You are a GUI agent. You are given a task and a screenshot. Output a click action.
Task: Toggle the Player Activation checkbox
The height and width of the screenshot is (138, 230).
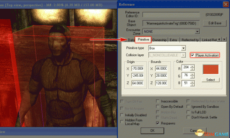pyautogui.click(x=192, y=55)
